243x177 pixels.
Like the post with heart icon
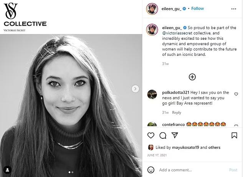[x=151, y=135]
